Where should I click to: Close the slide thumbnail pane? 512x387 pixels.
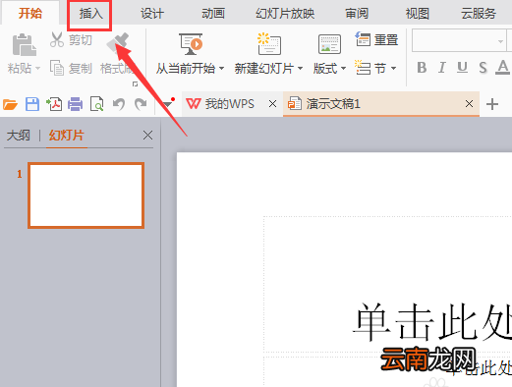pyautogui.click(x=147, y=136)
